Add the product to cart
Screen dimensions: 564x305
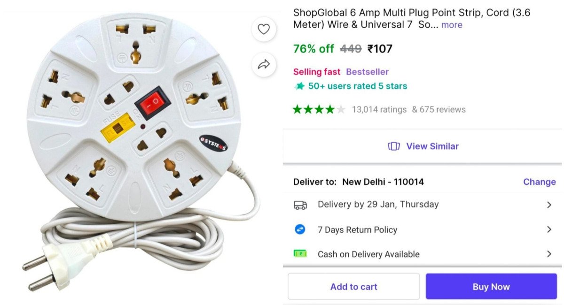point(353,287)
